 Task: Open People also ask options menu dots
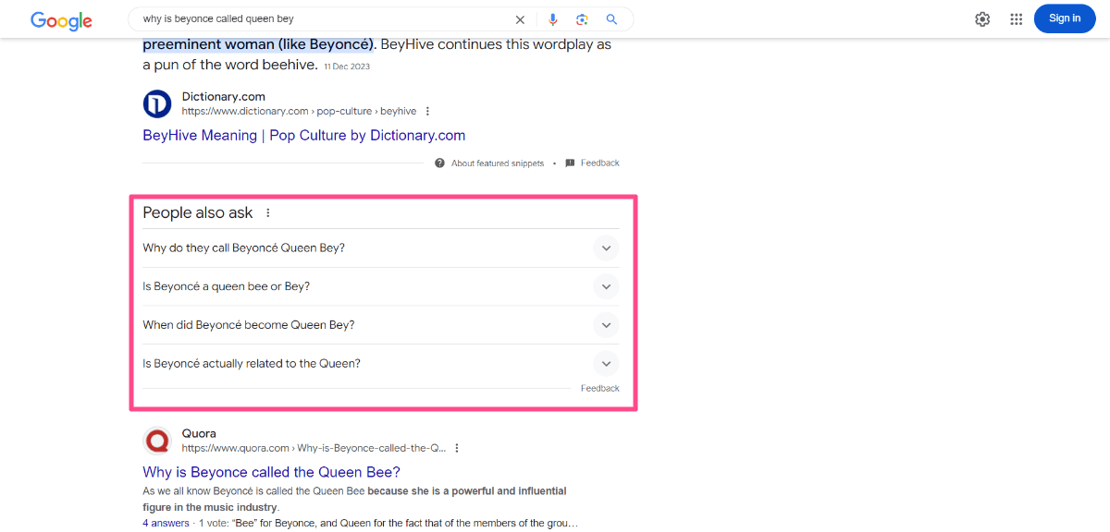tap(268, 212)
